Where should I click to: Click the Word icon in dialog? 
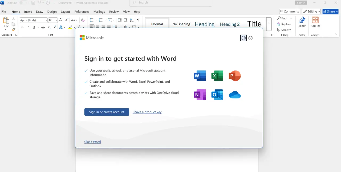(200, 76)
